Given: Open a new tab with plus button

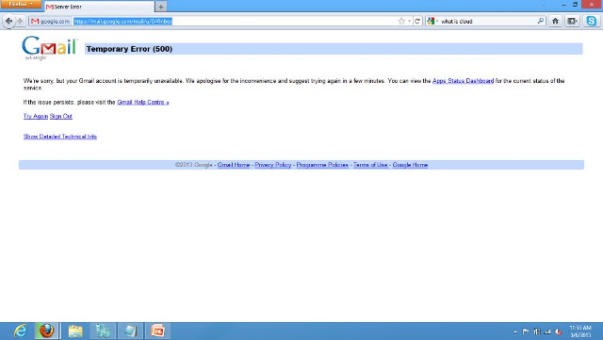Looking at the screenshot, I should coord(161,7).
